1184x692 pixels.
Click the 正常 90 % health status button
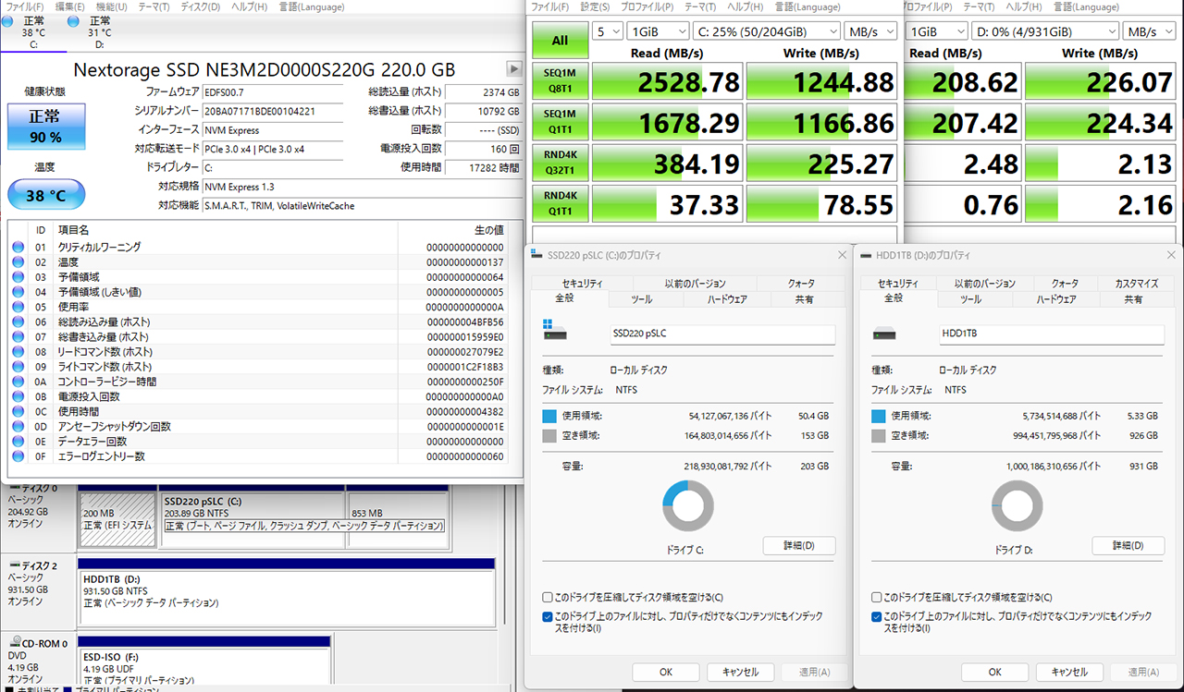coord(45,127)
